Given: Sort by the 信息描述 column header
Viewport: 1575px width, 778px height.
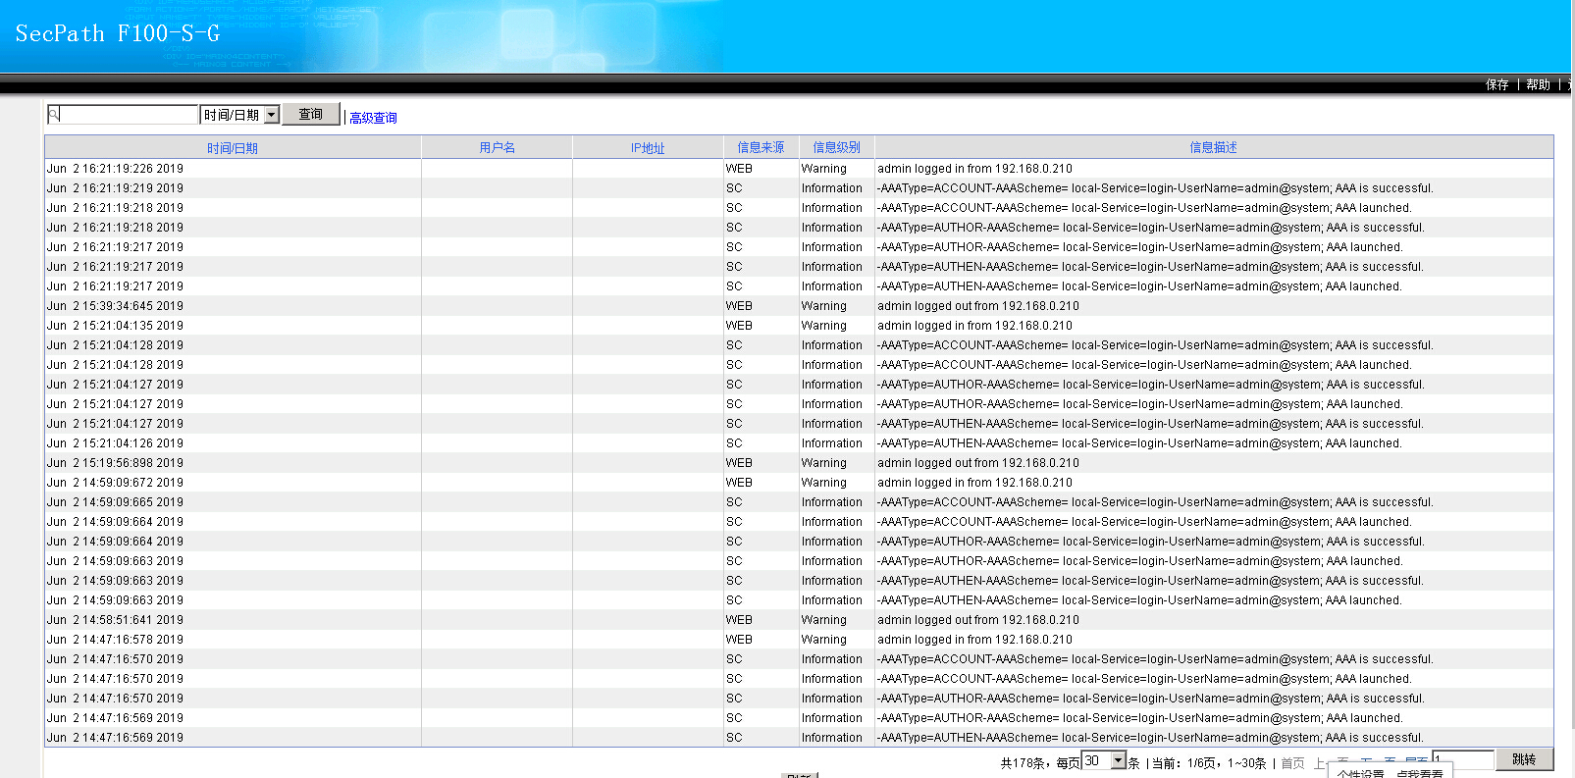Looking at the screenshot, I should point(1214,147).
